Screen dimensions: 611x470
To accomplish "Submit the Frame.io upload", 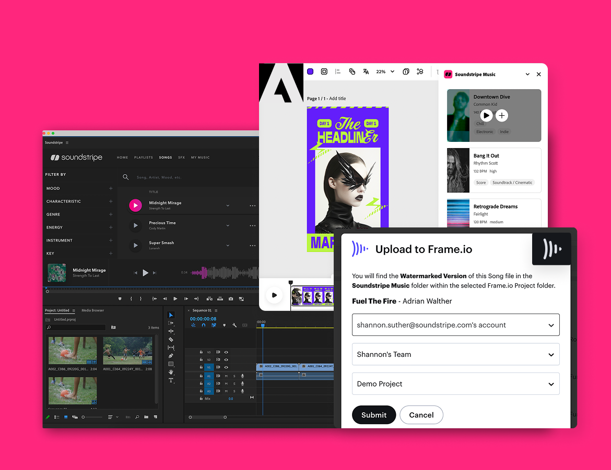I will point(374,415).
